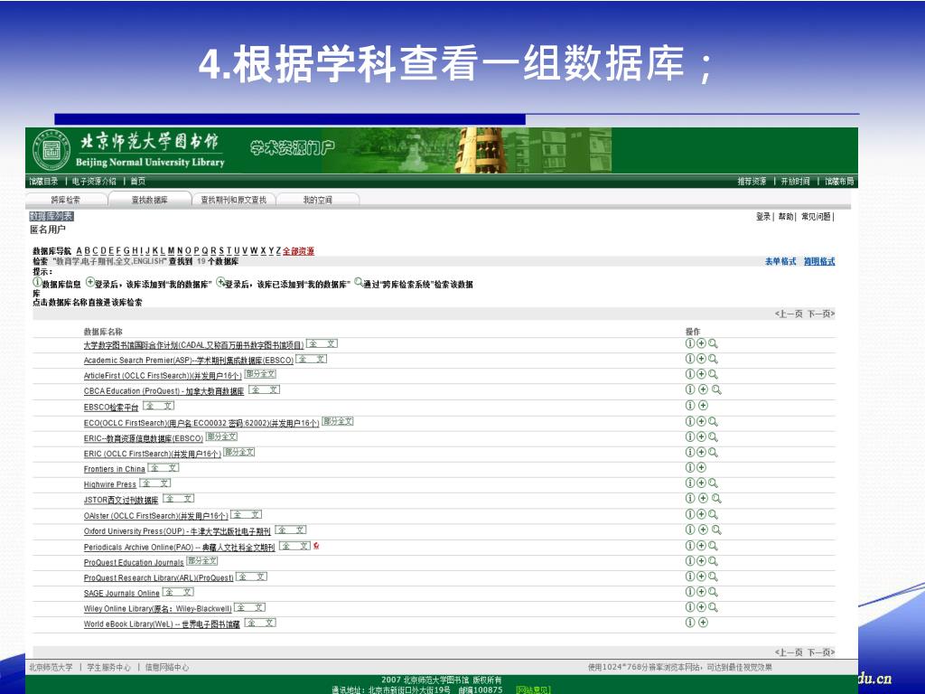Open ProQuest Education Journals database link
Screen dimensions: 925x694
(x=134, y=562)
